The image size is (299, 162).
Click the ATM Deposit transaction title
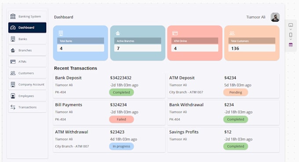point(182,78)
